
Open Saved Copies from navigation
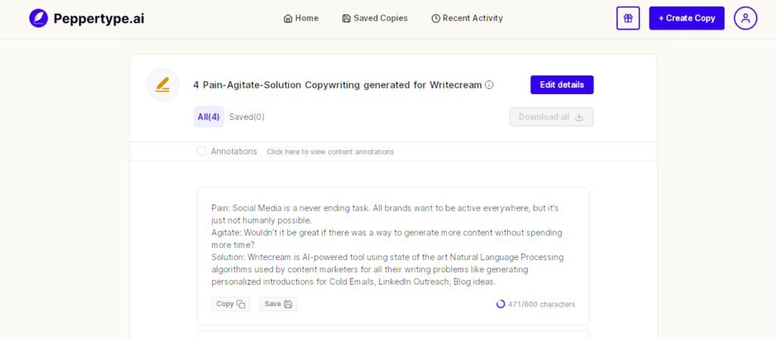pos(374,18)
